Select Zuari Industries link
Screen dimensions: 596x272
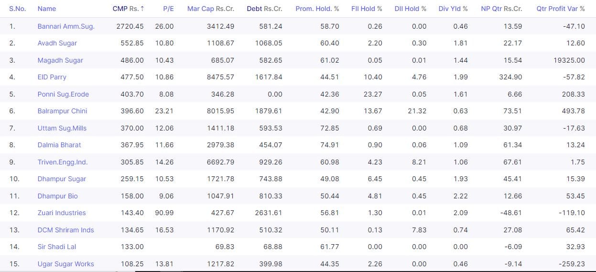coord(62,213)
